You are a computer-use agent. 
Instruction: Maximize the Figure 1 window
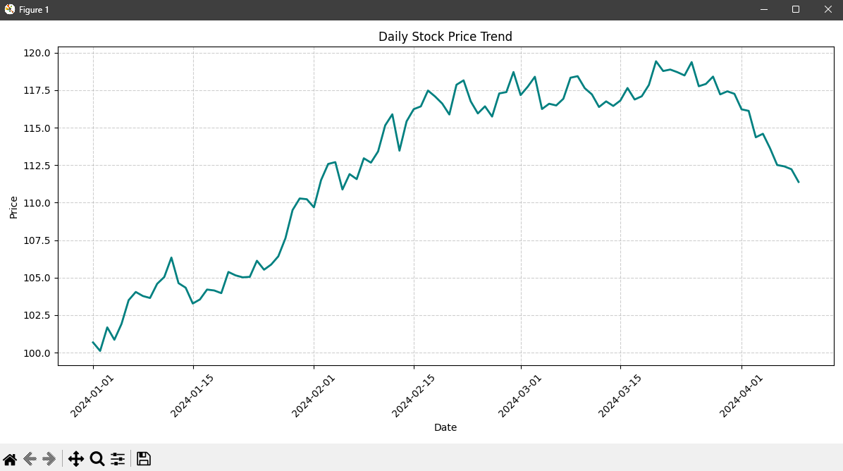(x=796, y=10)
